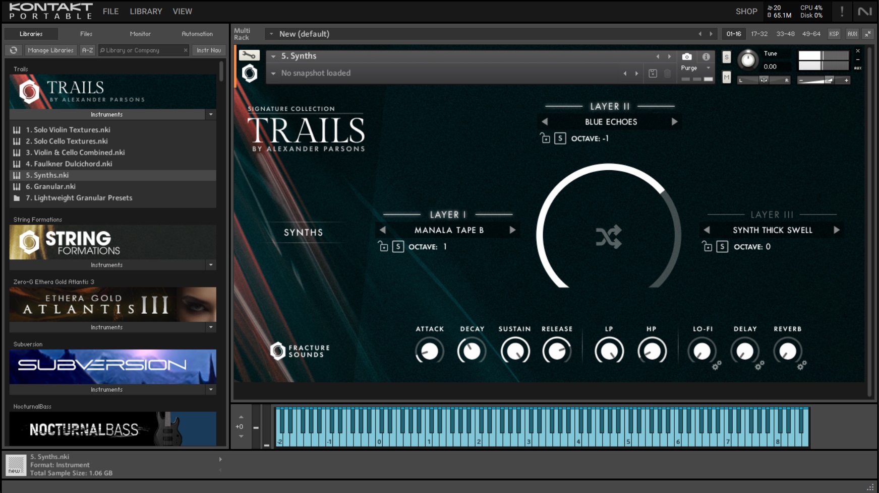Expand Trails Instruments dropdown

(x=211, y=115)
